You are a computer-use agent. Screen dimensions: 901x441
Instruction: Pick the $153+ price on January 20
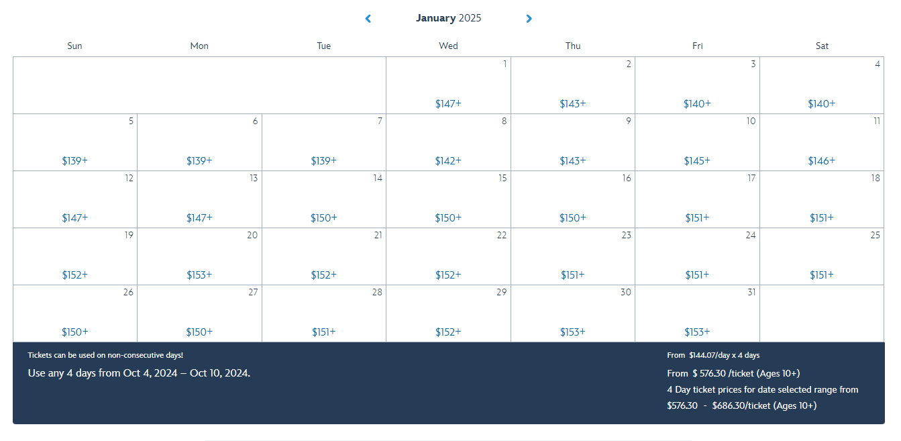click(x=199, y=256)
